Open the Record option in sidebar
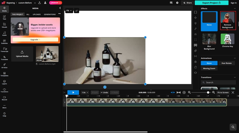 pyautogui.click(x=4, y=98)
